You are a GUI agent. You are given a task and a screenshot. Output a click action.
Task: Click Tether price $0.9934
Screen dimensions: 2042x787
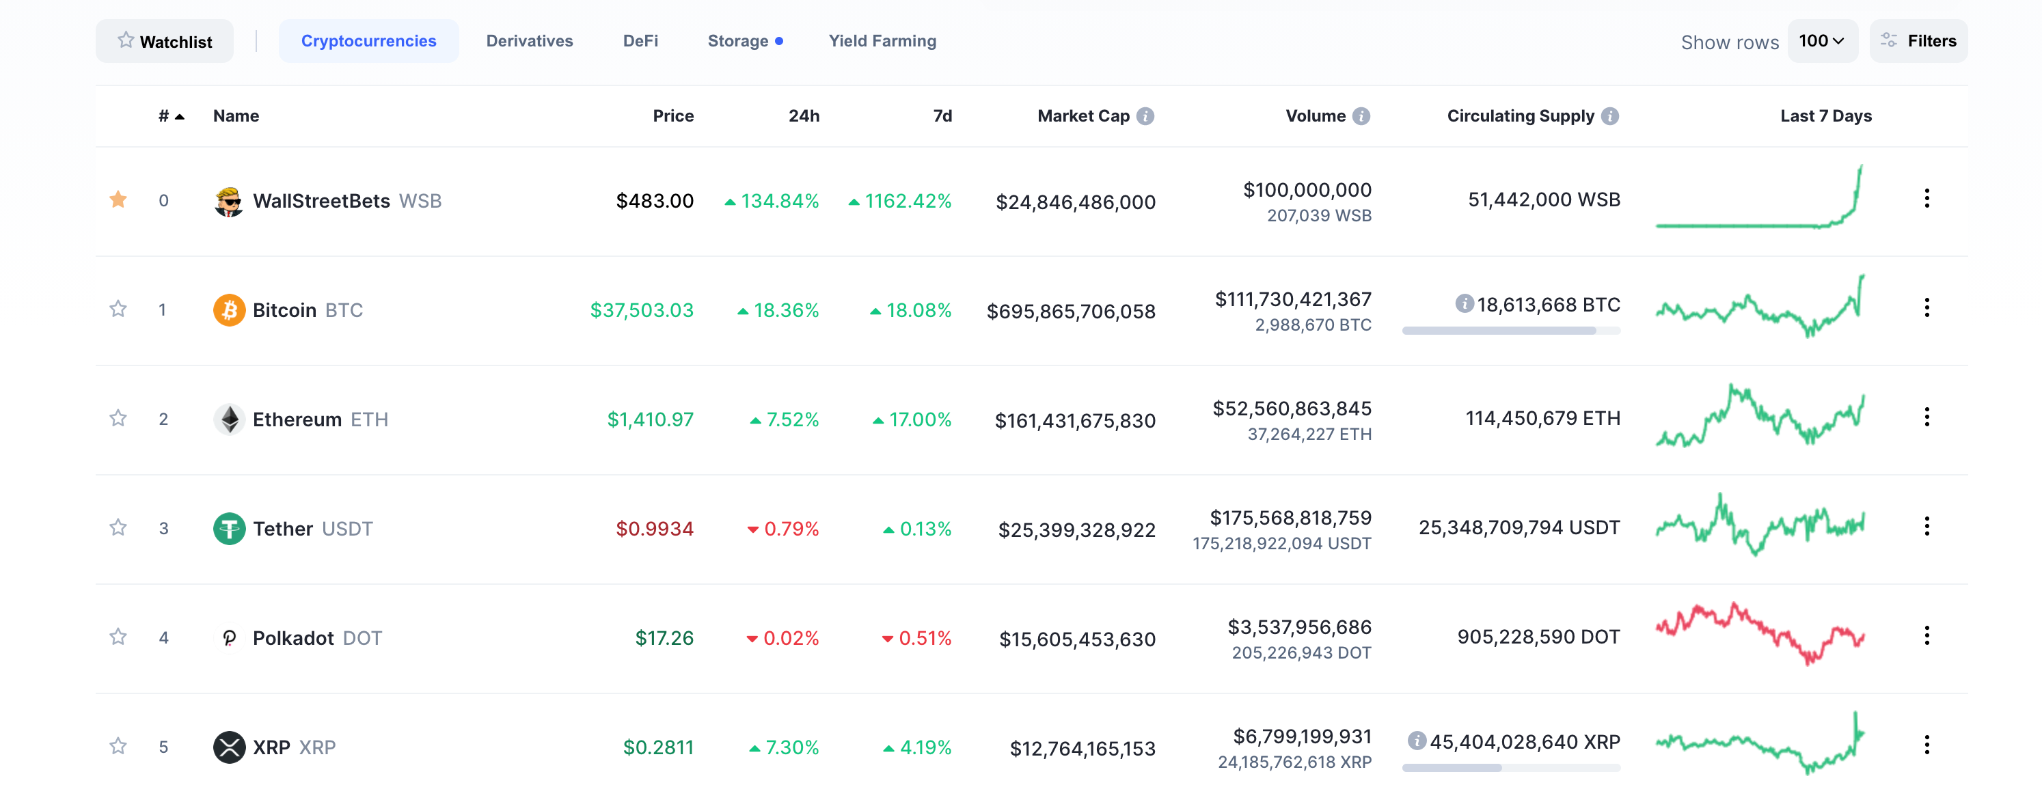click(x=655, y=529)
